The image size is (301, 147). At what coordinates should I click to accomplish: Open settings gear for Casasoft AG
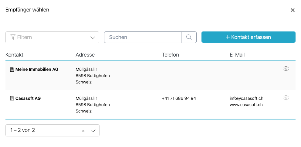[x=286, y=98]
